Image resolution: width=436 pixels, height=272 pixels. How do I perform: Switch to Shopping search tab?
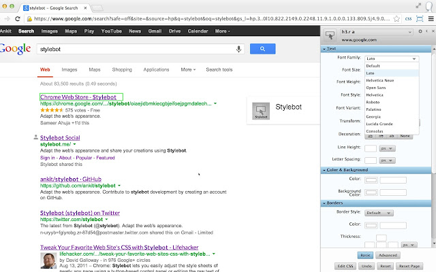(122, 69)
